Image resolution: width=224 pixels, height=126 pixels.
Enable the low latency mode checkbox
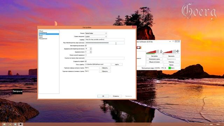(x=86, y=55)
